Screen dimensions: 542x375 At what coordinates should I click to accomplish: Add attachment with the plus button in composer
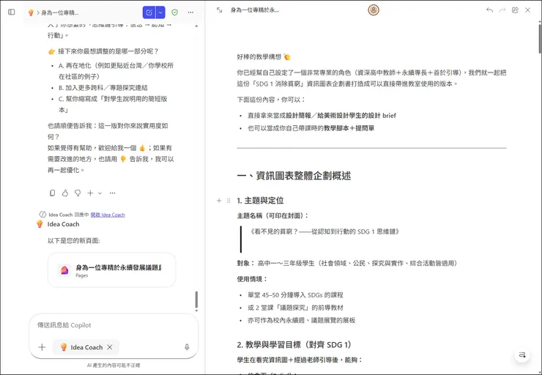click(x=42, y=347)
